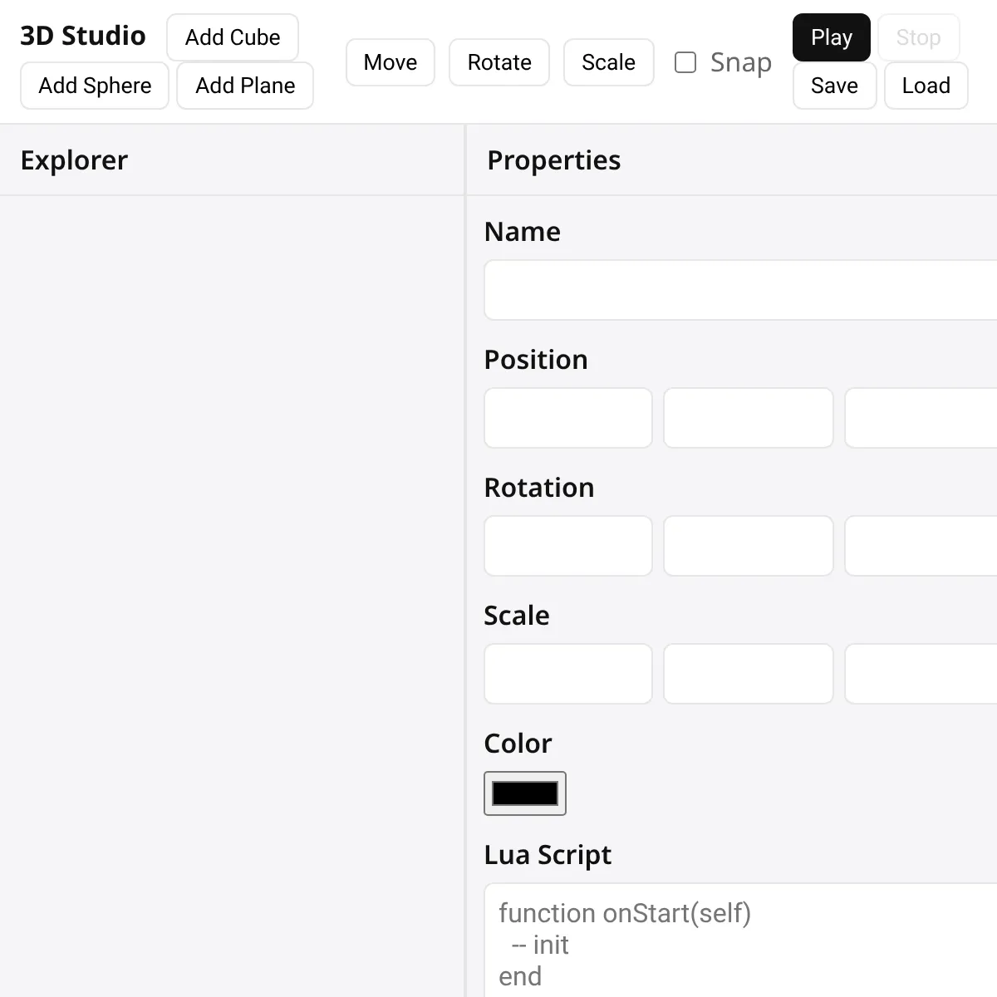Click the third Position field

[921, 418]
